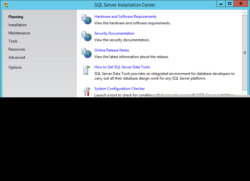Click the SQL Server setup icon in title bar
250x181 pixels.
(x=6, y=5)
